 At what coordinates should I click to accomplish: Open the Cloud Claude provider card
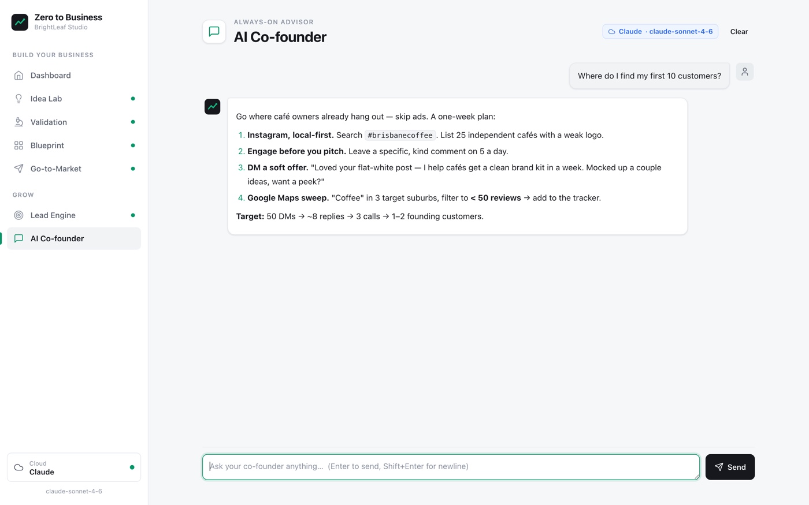click(x=74, y=467)
